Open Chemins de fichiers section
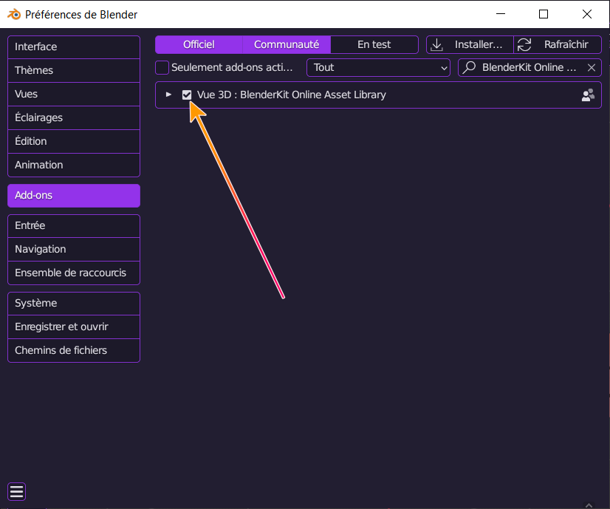Viewport: 610px width, 509px height. coord(74,351)
